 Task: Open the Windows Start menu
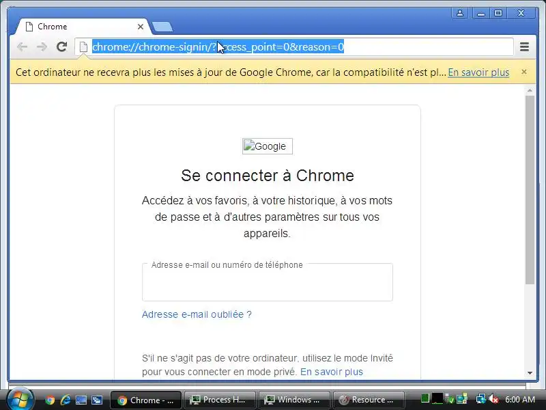coord(20,399)
